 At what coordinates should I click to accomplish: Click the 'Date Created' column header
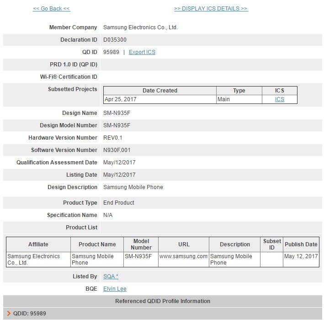coord(160,91)
